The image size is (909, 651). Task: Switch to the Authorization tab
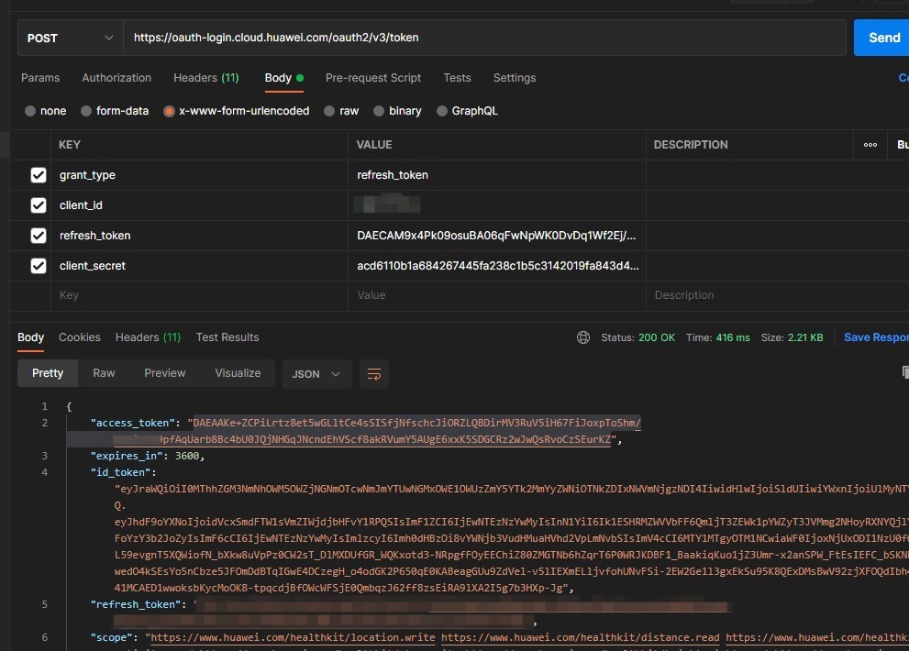116,78
